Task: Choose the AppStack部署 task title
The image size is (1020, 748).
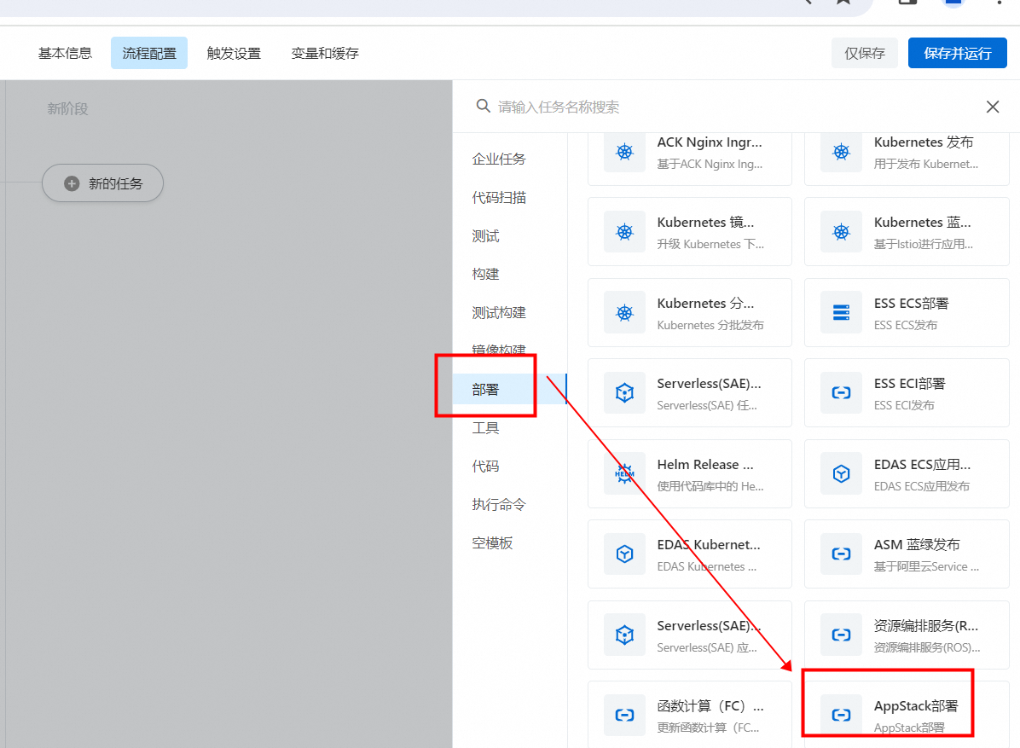Action: pos(916,705)
